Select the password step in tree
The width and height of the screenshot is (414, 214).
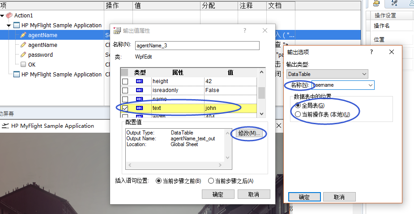coord(40,55)
